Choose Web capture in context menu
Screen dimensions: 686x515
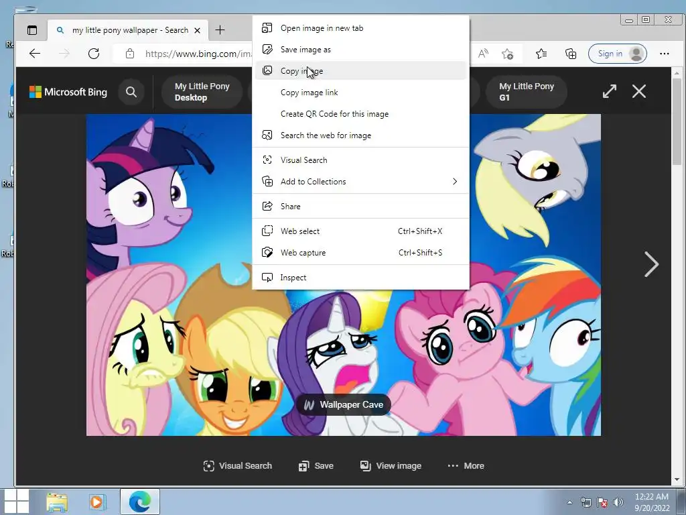click(361, 253)
